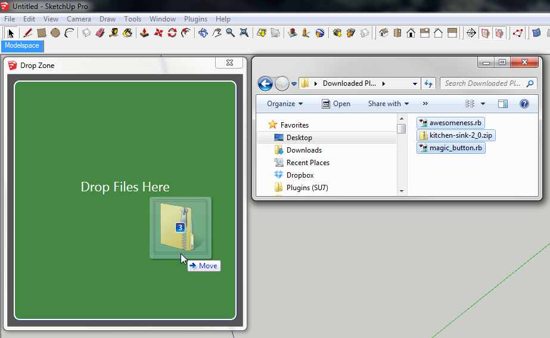
Task: Choose the Tape Measure tool
Action: 114,33
